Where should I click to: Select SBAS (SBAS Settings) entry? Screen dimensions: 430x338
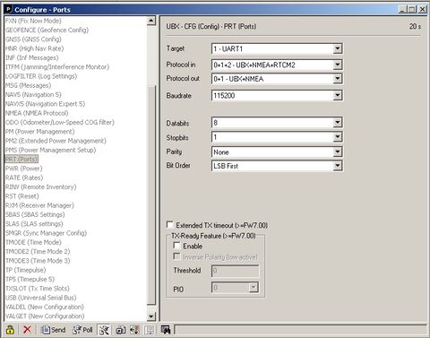pos(35,215)
